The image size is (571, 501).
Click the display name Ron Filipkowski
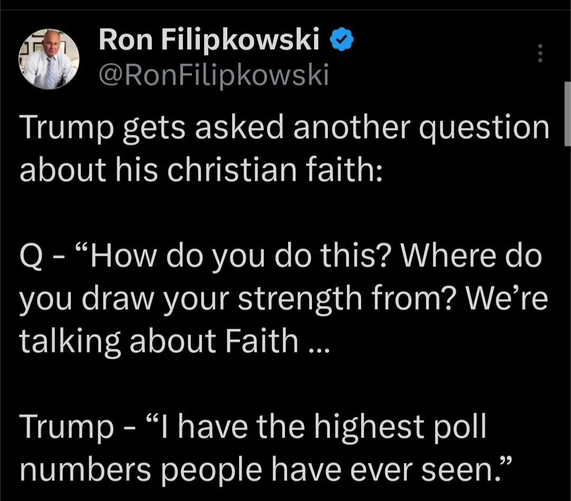tap(209, 41)
